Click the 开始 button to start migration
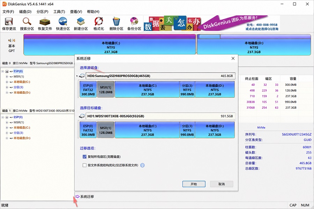This screenshot has width=314, height=209. coord(194,184)
